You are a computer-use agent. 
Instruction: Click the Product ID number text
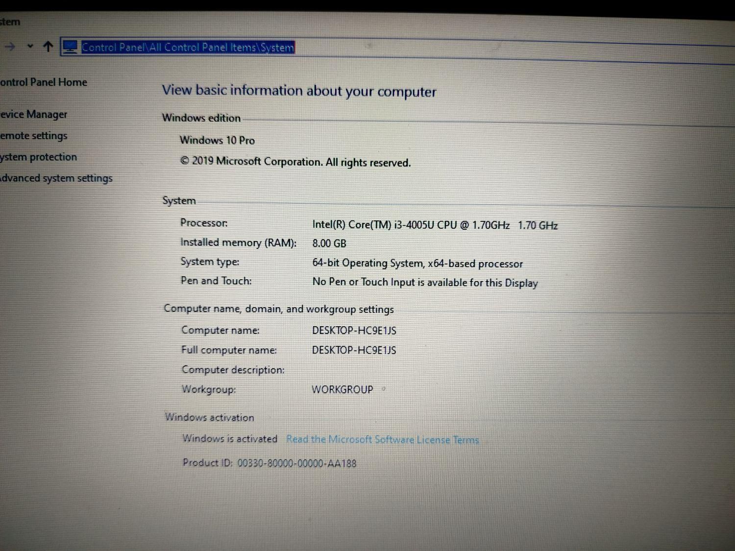pyautogui.click(x=297, y=463)
